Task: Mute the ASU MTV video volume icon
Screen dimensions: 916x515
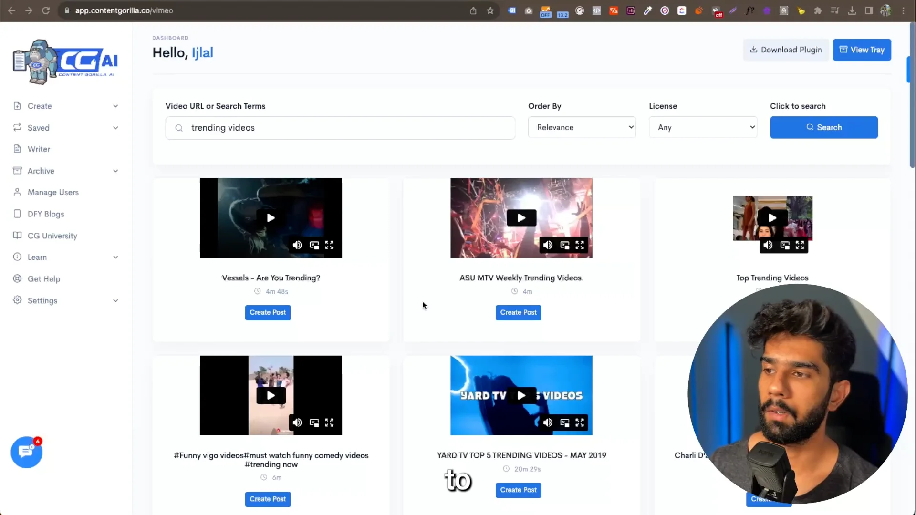Action: click(x=548, y=245)
